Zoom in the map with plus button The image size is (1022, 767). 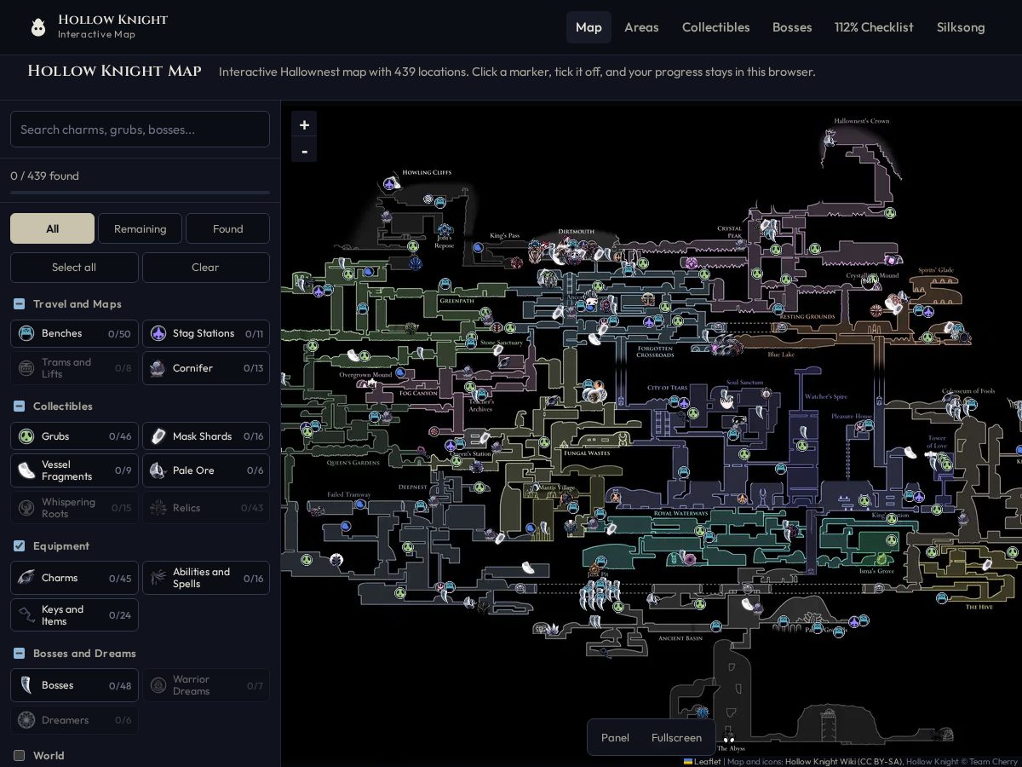(x=304, y=124)
